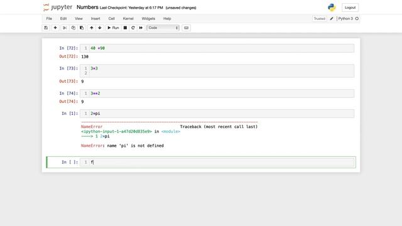Click the Jupyter logo
This screenshot has height=226, width=402.
[x=58, y=7]
